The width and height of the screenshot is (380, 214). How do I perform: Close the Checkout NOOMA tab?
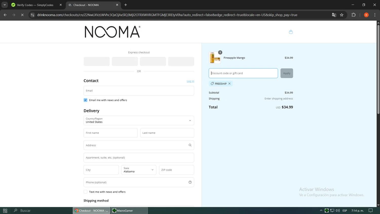click(117, 5)
